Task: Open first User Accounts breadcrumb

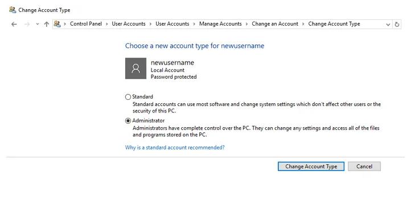Action: click(129, 24)
